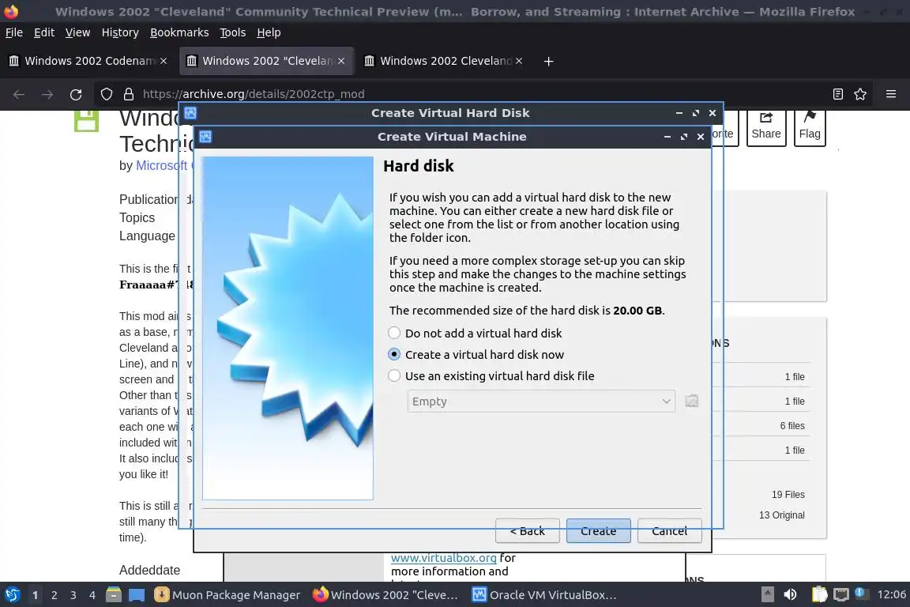Switch to workspace 4
This screenshot has width=910, height=607.
[x=92, y=595]
